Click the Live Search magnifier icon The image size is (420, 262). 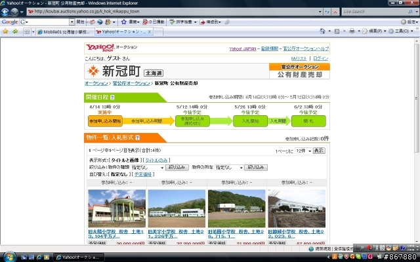click(410, 12)
